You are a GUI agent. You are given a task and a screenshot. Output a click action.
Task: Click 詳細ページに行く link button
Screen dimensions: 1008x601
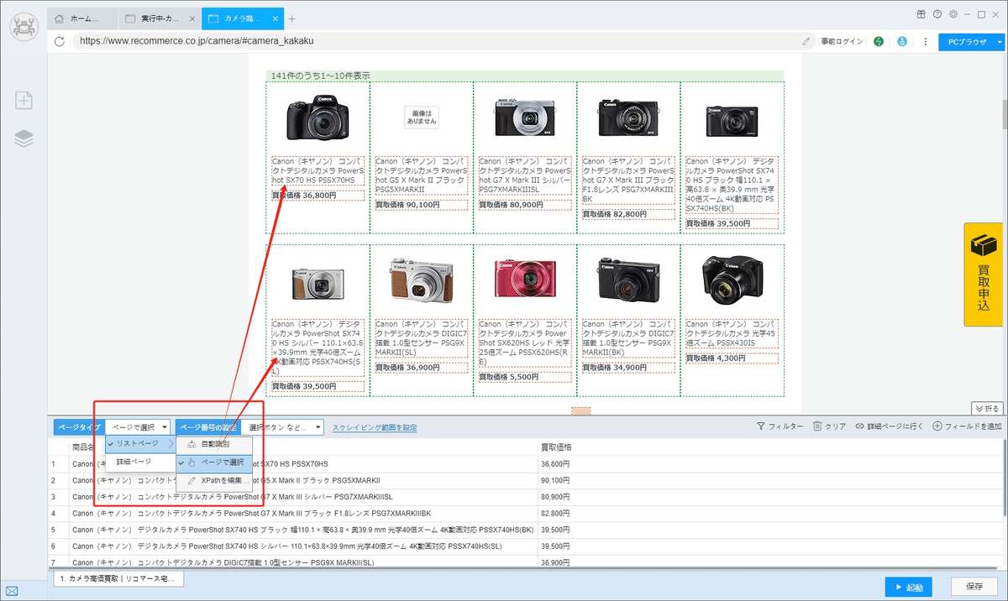click(890, 426)
